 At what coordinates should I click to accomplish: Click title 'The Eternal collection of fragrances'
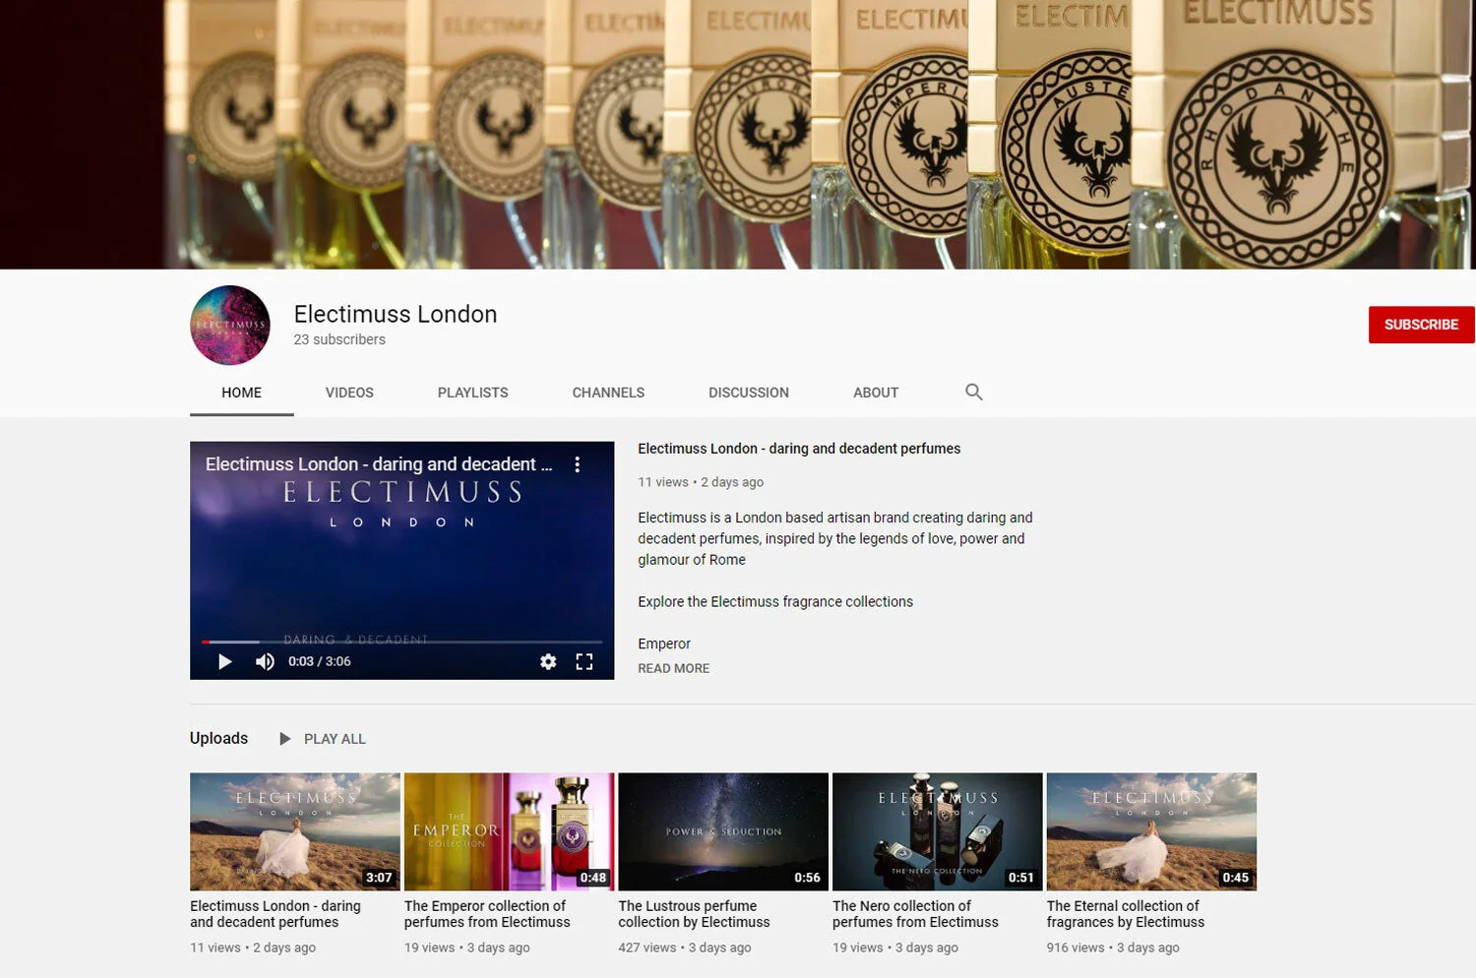coord(1126,914)
